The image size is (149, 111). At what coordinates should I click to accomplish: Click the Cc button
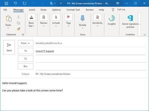click(x=25, y=58)
